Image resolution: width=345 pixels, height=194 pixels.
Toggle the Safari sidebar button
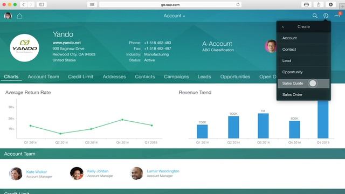42,4
